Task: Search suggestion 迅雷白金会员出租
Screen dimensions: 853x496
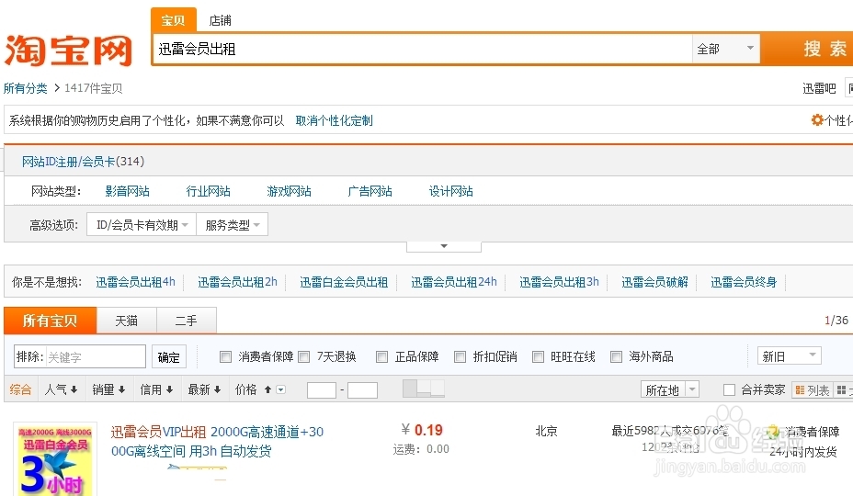Action: point(344,282)
